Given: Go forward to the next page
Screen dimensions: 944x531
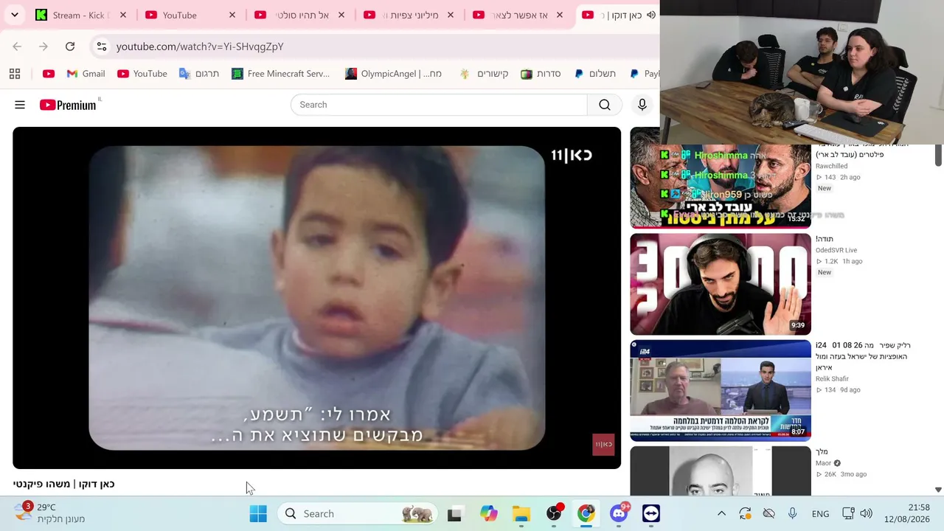Looking at the screenshot, I should pyautogui.click(x=44, y=46).
